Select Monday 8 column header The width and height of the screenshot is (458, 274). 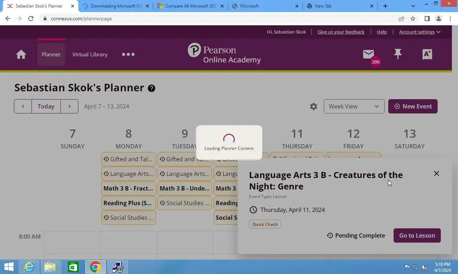click(x=128, y=138)
